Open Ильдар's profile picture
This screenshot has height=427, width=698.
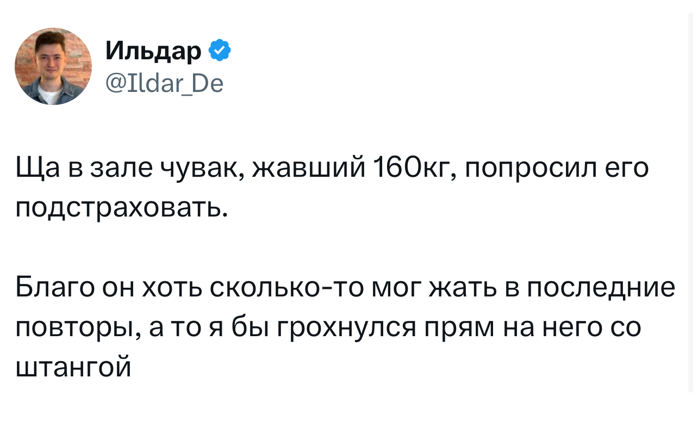pyautogui.click(x=53, y=66)
